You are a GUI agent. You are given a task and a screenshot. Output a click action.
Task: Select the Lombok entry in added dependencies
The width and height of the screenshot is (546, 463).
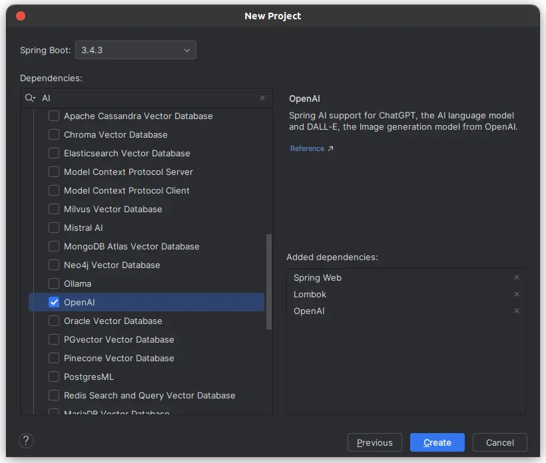click(406, 294)
